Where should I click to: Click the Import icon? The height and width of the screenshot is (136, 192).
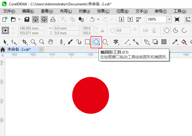[121, 19]
